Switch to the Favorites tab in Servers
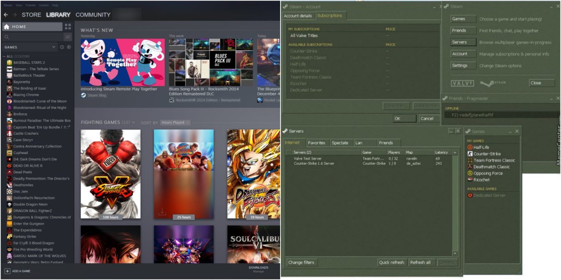 (x=317, y=142)
